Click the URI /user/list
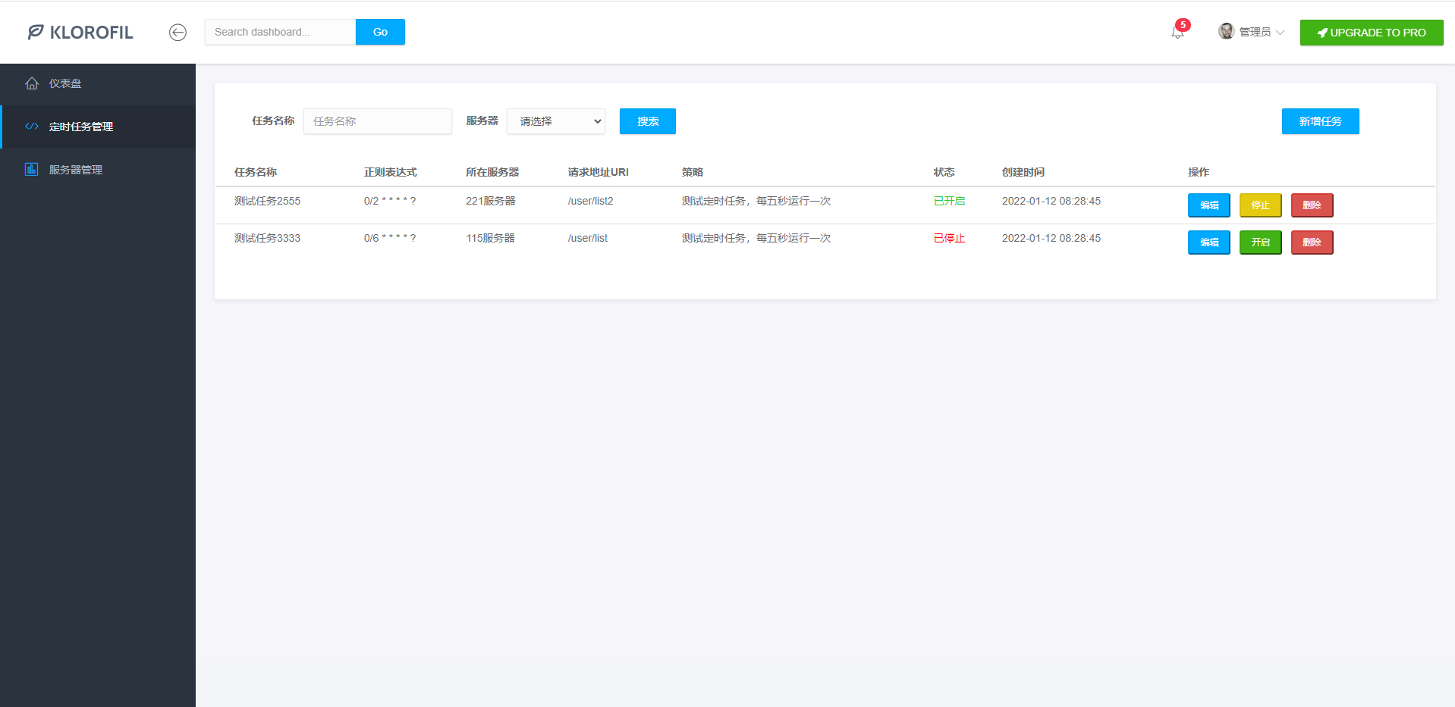Image resolution: width=1455 pixels, height=707 pixels. (x=588, y=238)
